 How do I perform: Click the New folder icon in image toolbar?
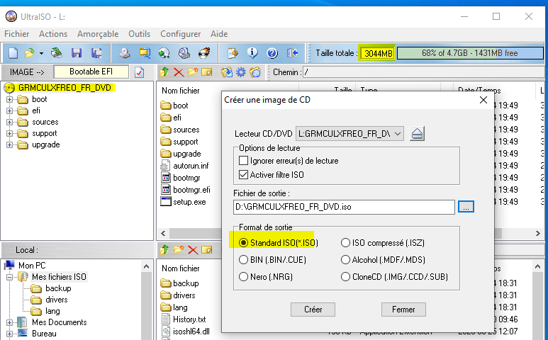[193, 72]
